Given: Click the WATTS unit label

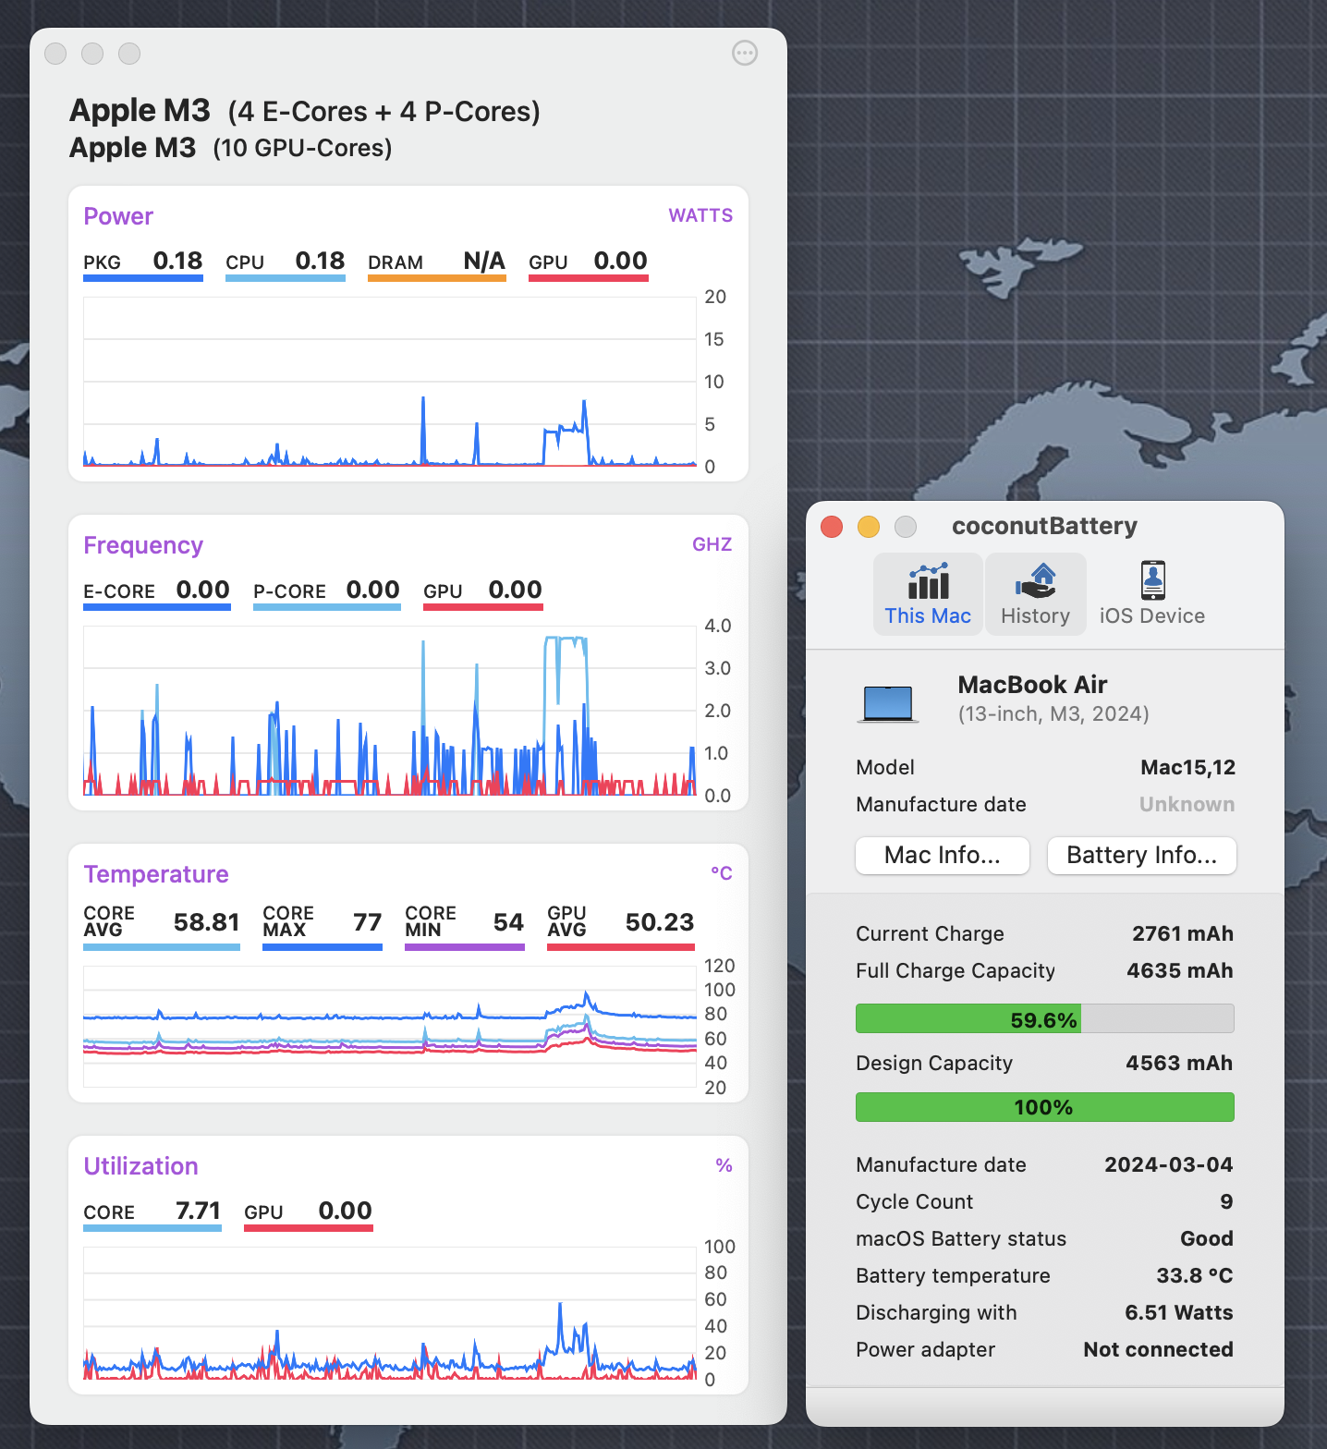Looking at the screenshot, I should [700, 215].
